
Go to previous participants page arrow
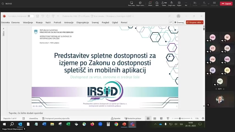(x=216, y=89)
